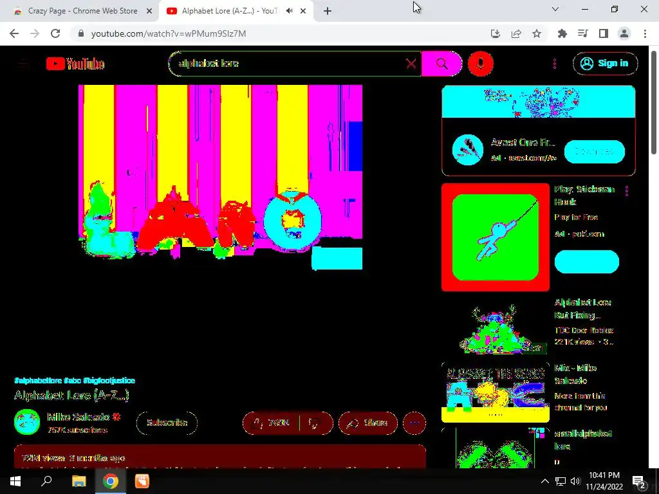Open the small alphabet lore video title
This screenshot has width=659, height=494.
(x=583, y=440)
